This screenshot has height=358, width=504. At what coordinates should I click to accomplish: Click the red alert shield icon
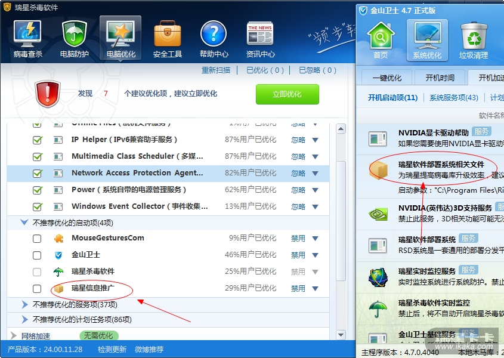[48, 94]
